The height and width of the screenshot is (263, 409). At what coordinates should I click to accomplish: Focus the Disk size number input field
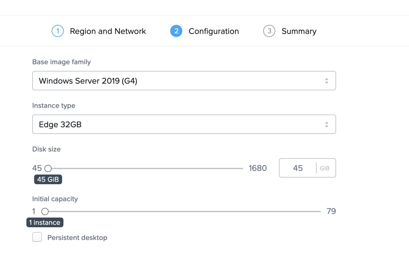point(298,168)
